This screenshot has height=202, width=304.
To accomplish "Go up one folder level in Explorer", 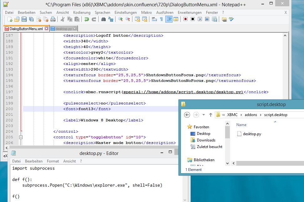I will pyautogui.click(x=211, y=115).
